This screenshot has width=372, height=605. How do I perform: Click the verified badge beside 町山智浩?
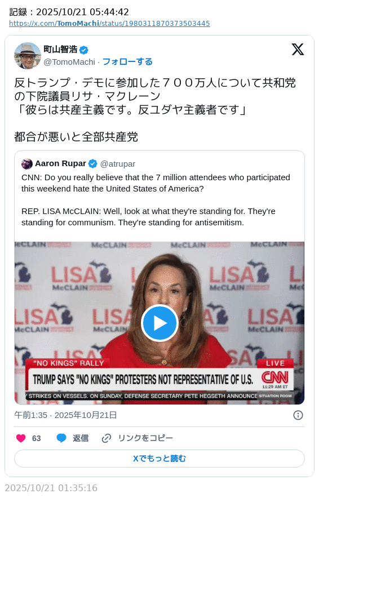(84, 50)
